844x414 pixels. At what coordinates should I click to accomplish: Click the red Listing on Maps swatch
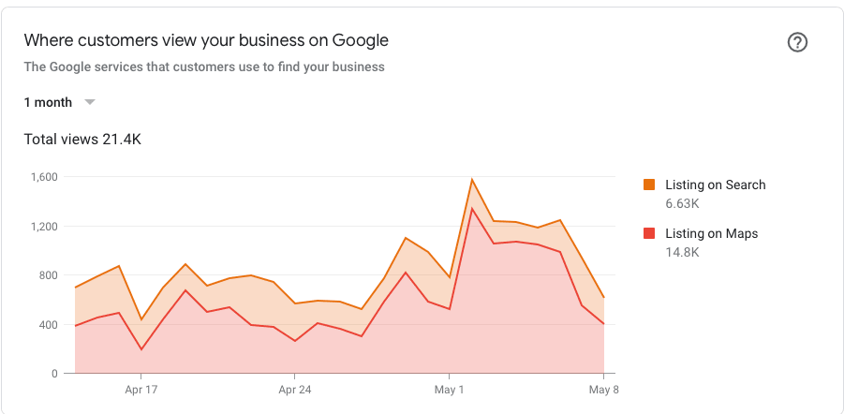649,233
